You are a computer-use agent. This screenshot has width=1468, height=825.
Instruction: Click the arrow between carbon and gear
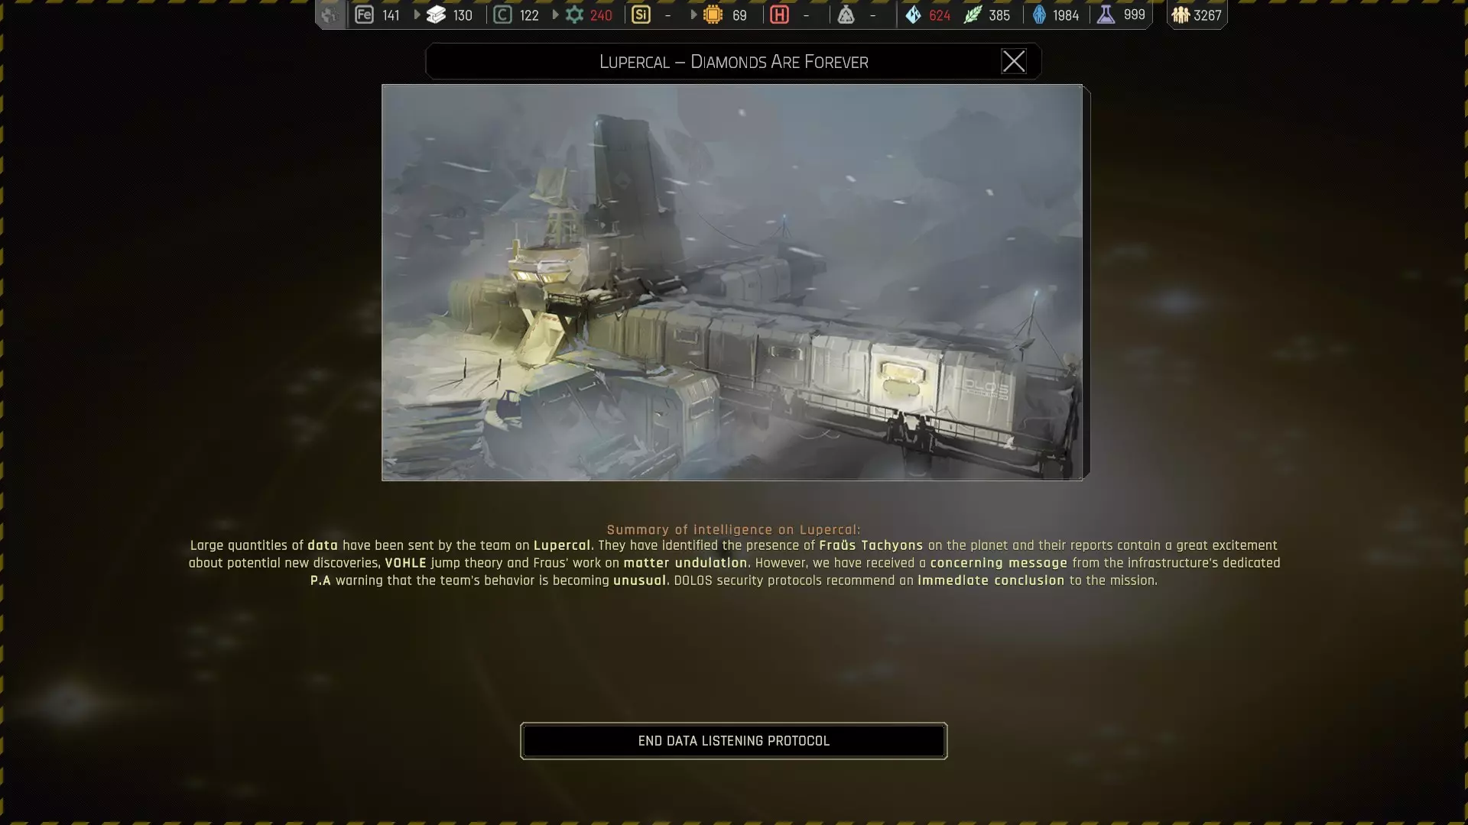coord(556,15)
